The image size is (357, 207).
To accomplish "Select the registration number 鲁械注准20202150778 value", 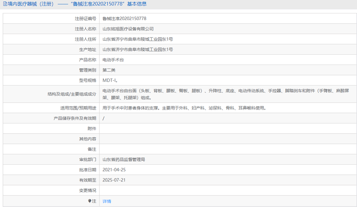I will coord(124,18).
